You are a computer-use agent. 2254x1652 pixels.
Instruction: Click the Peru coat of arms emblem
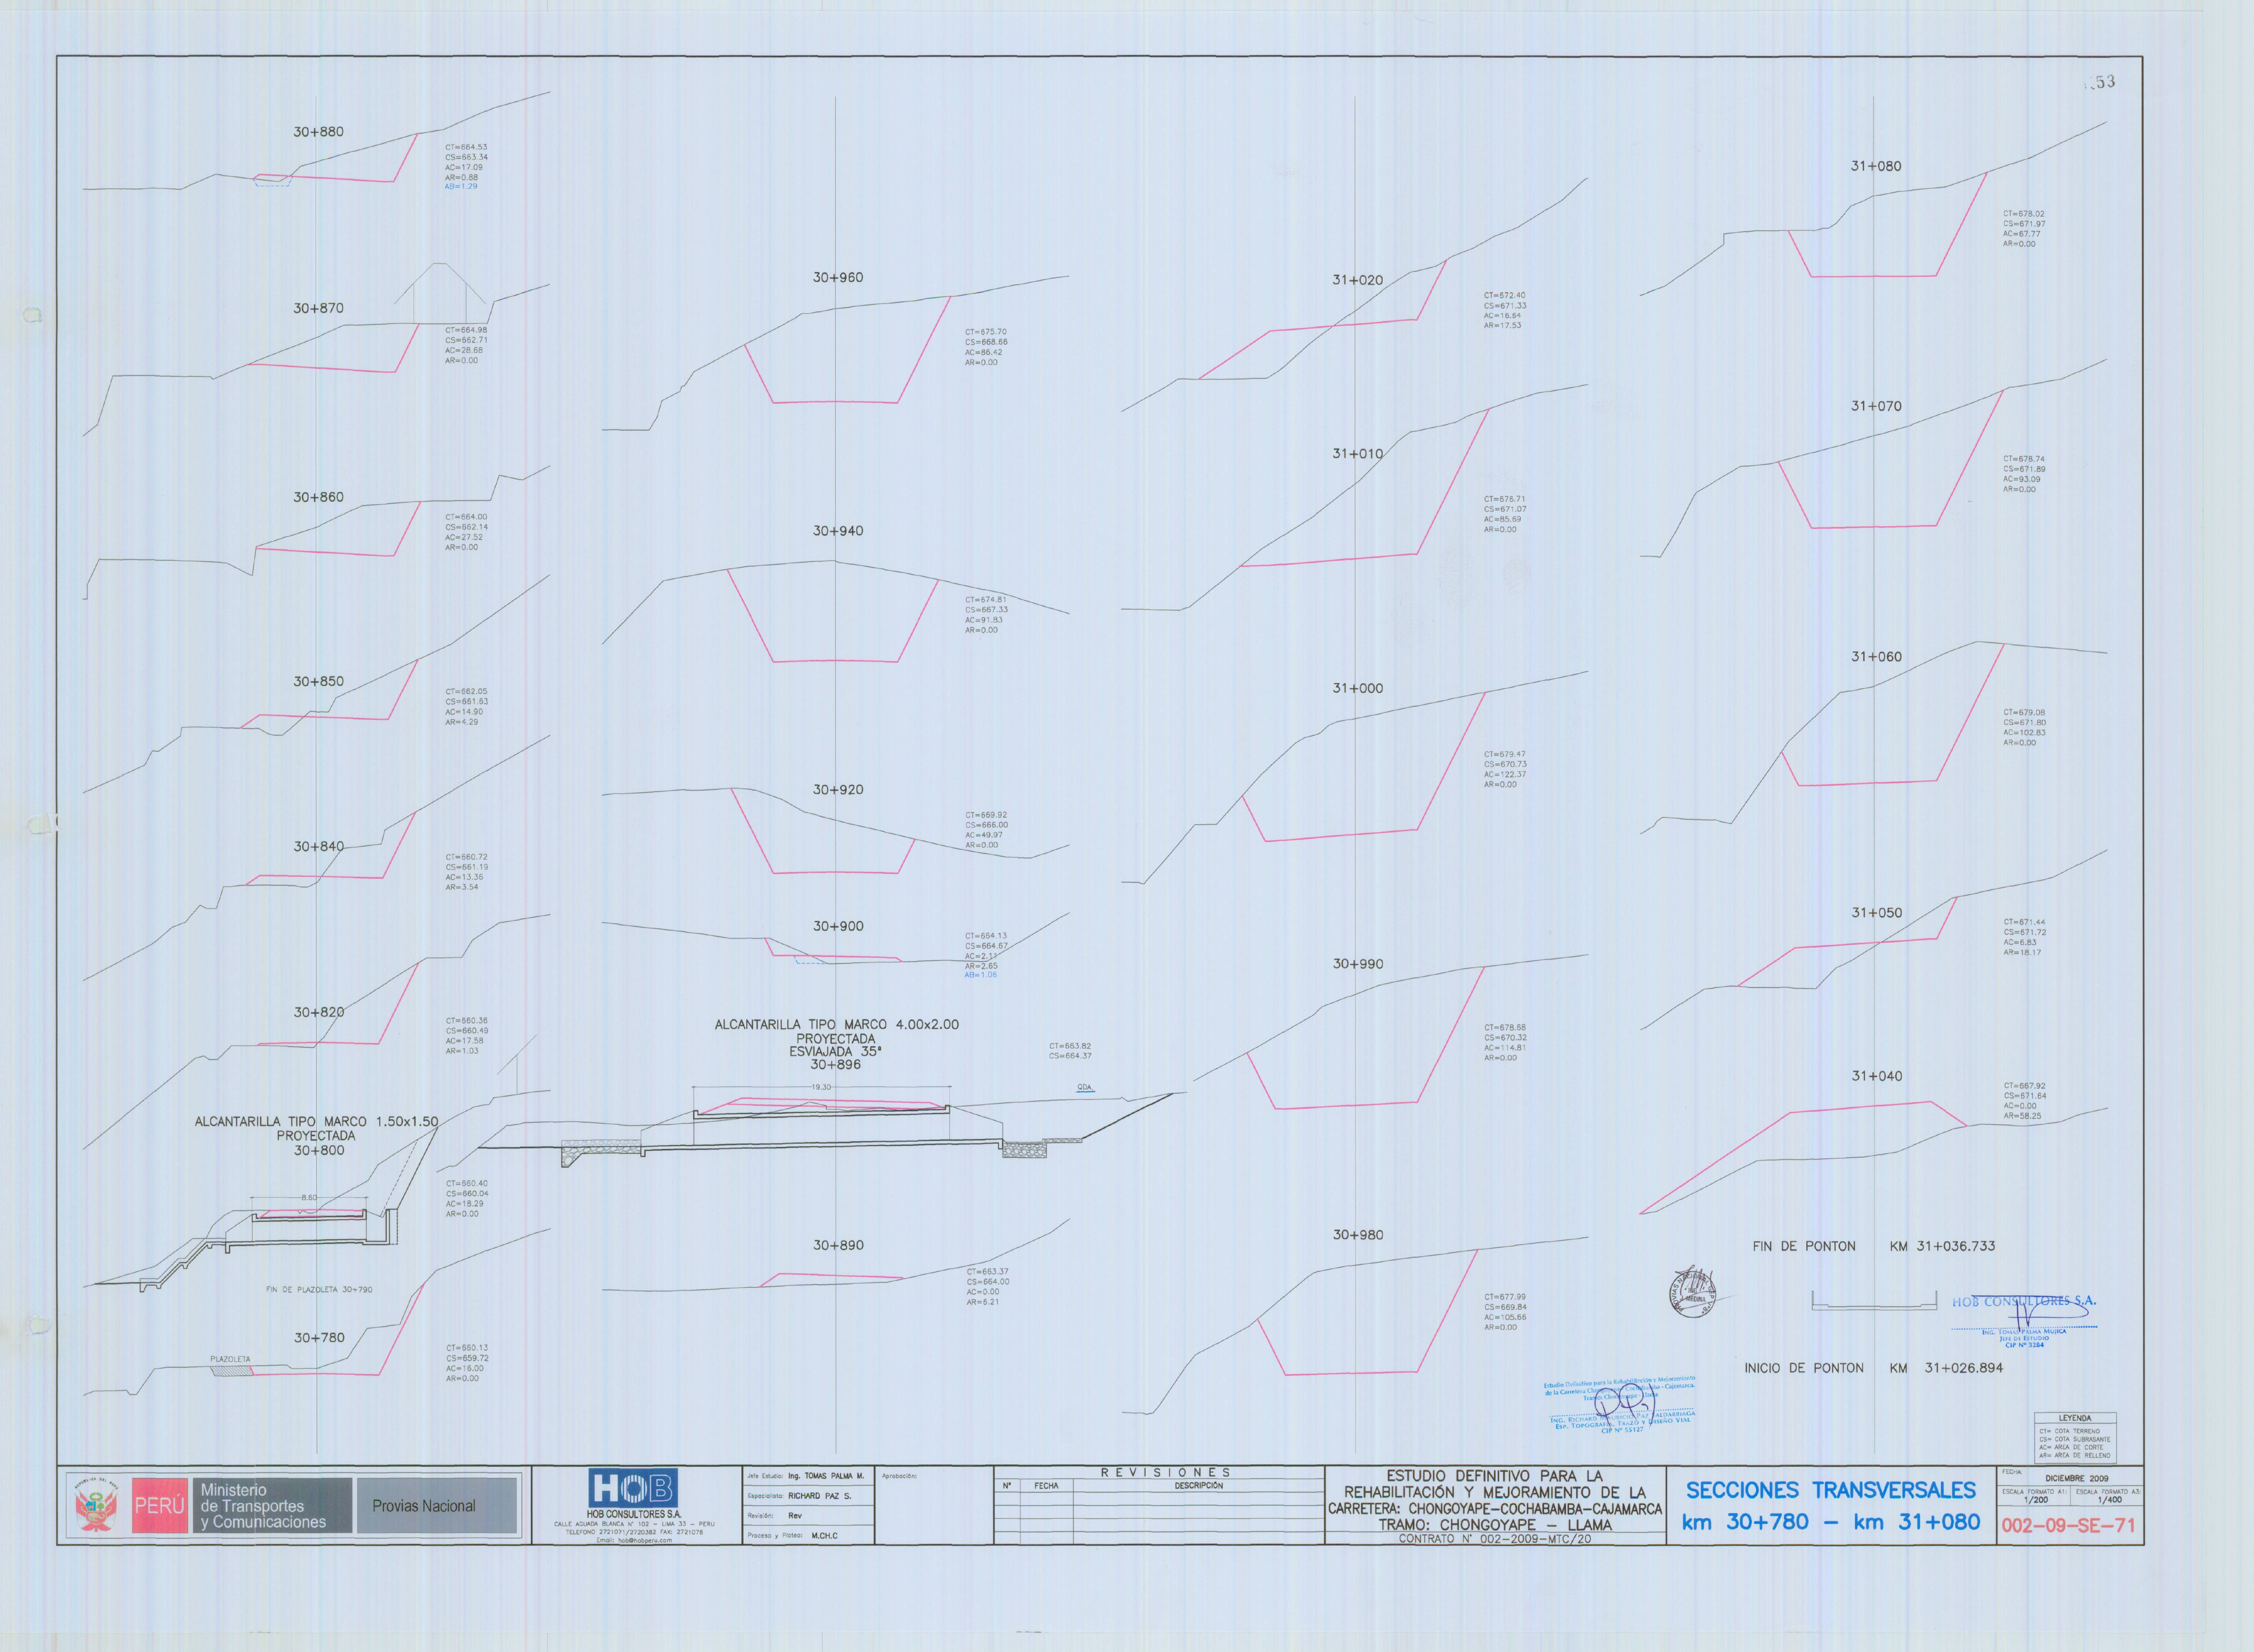[97, 1505]
